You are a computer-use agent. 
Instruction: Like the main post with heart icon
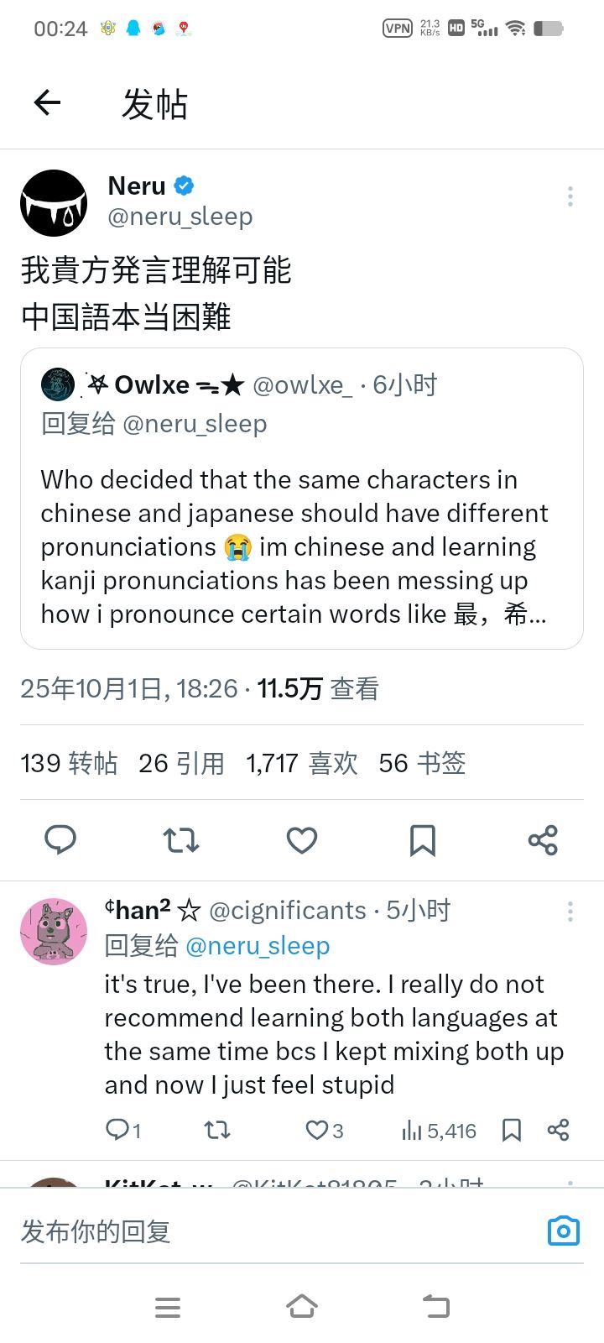coord(302,839)
